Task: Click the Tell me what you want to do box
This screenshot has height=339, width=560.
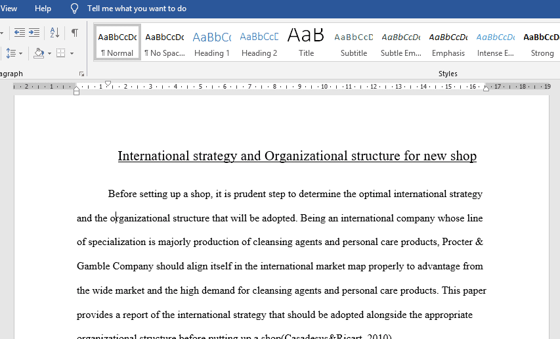Action: pyautogui.click(x=137, y=9)
